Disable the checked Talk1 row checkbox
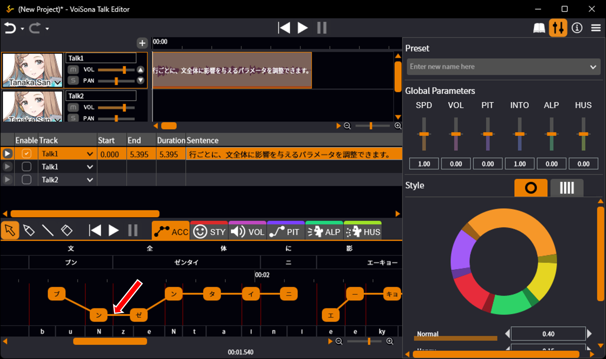Viewport: 606px width, 359px height. coord(27,154)
